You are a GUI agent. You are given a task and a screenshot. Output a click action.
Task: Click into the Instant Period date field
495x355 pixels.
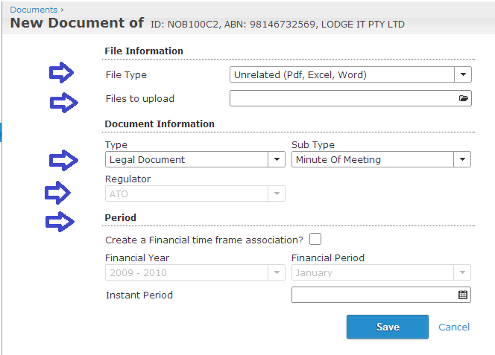(x=381, y=295)
